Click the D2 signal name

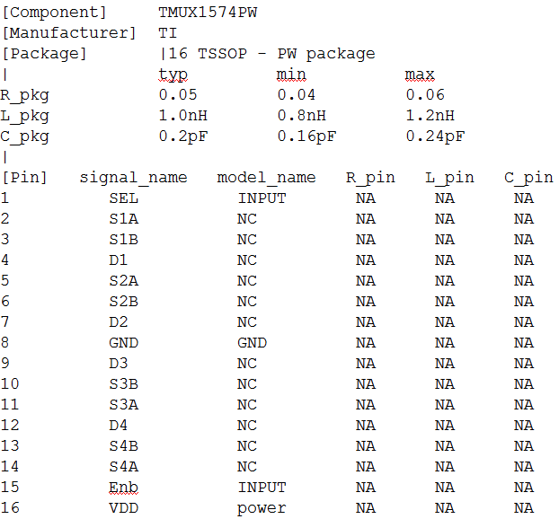point(120,322)
